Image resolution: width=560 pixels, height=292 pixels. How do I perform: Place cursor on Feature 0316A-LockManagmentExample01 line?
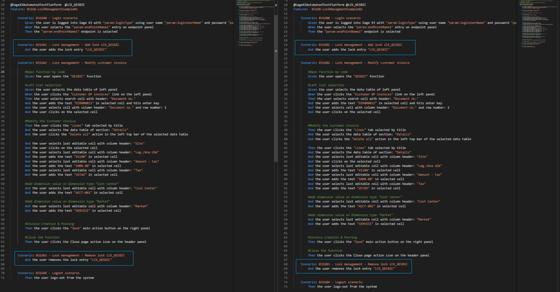[x=44, y=9]
